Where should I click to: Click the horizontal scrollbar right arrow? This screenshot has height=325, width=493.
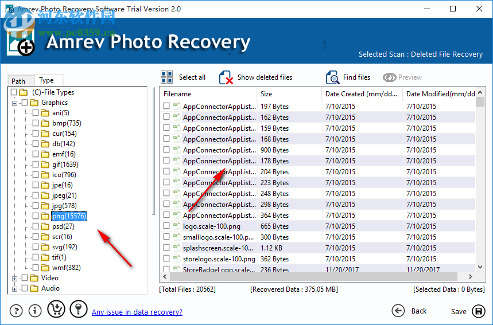471,277
